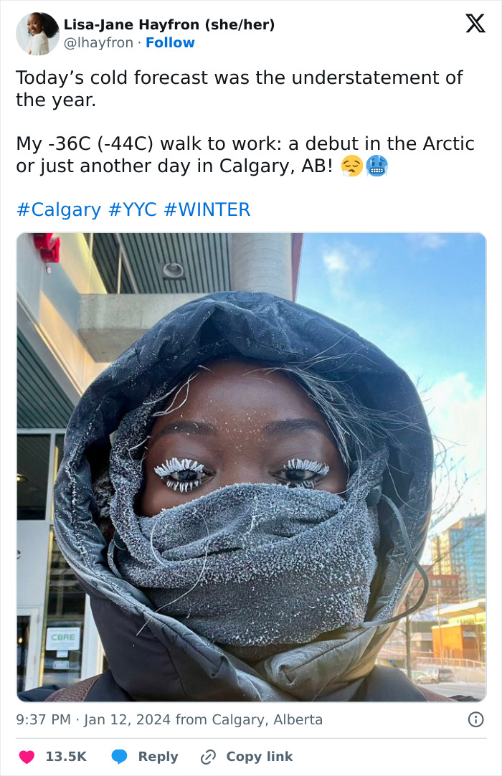
Task: Open the X logo link
Action: tap(475, 23)
